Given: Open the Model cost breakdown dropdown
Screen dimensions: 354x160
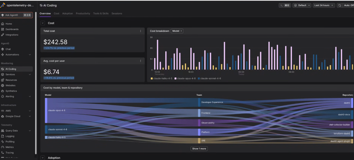Looking at the screenshot, I should tap(177, 31).
